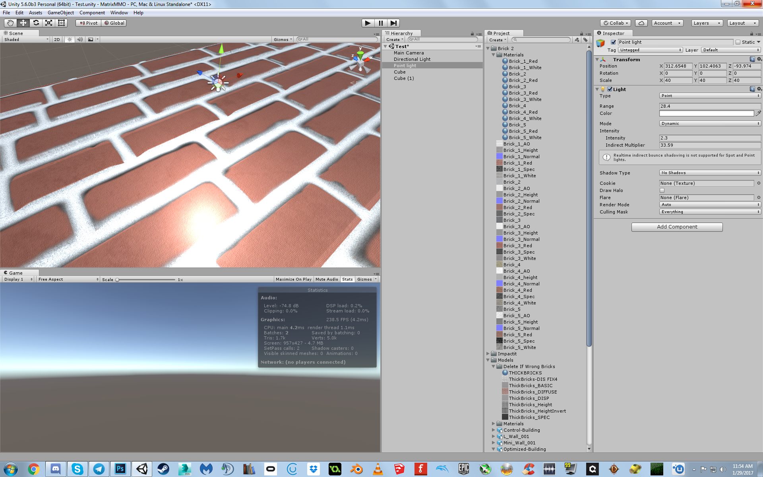Expand the Impactit folder
763x477 pixels.
[488, 354]
